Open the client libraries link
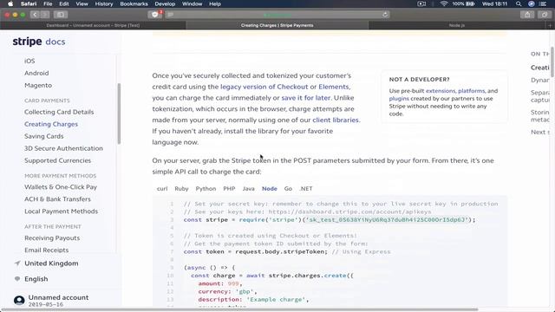 (x=336, y=120)
